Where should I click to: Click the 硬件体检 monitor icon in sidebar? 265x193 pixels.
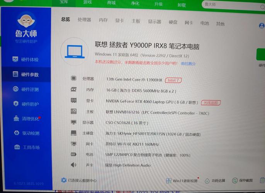(15, 59)
